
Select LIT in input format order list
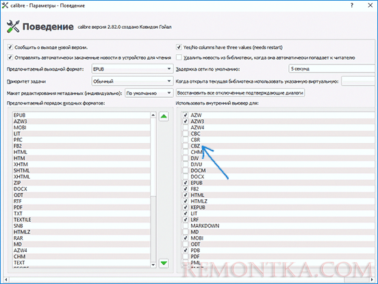[81, 133]
